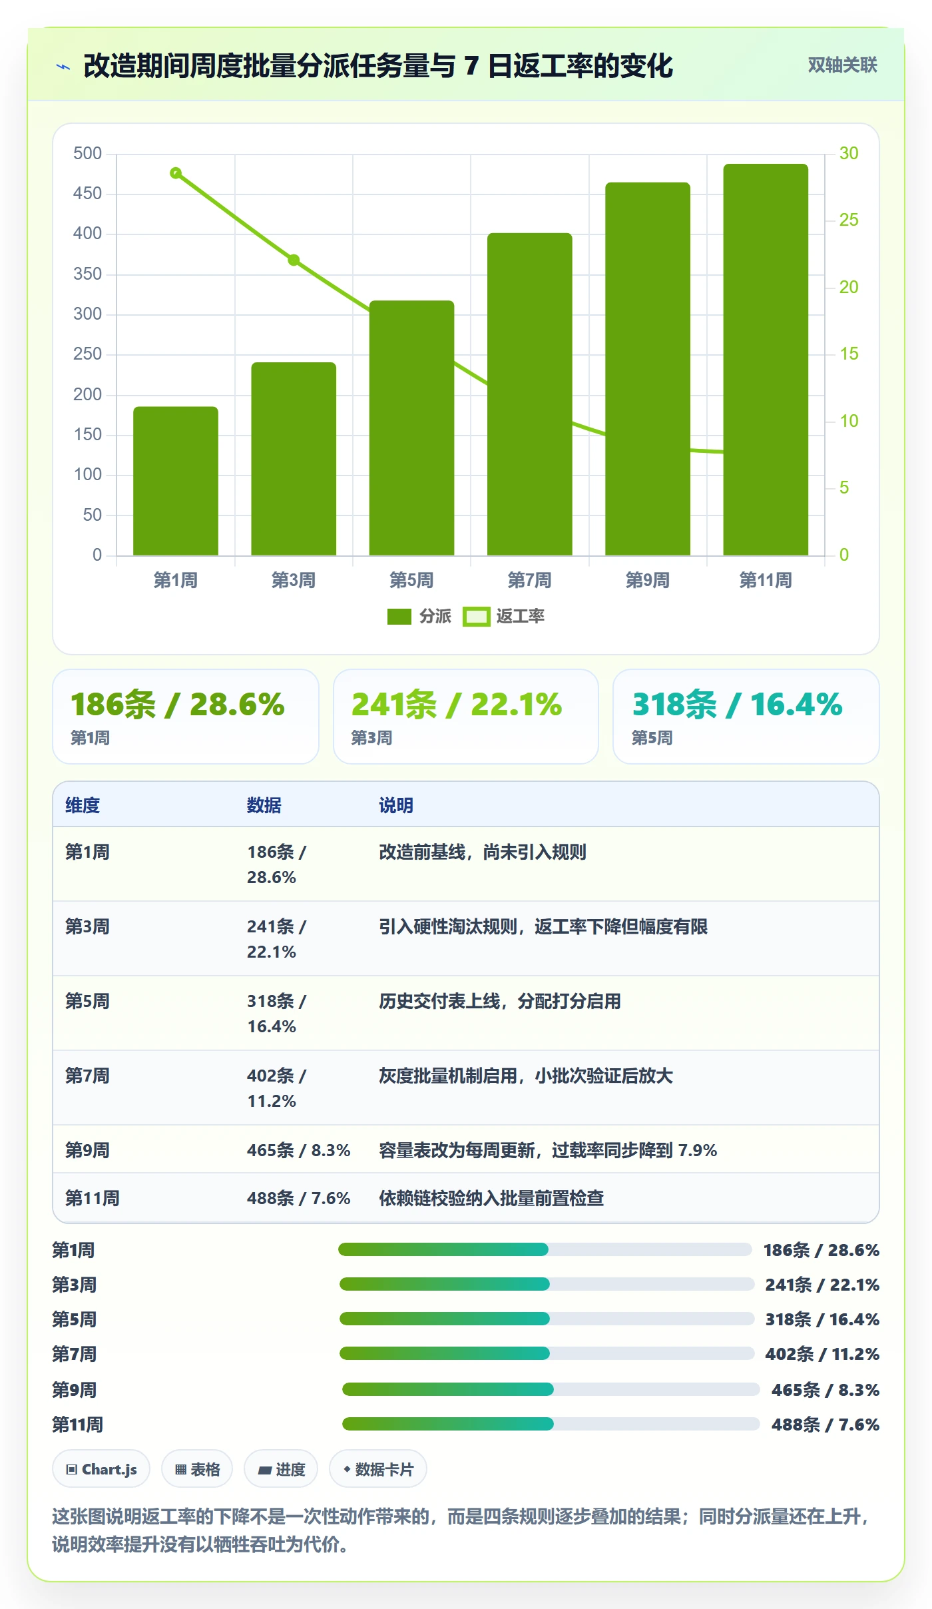Image resolution: width=932 pixels, height=1609 pixels.
Task: Click the footer summary paragraph text
Action: (x=461, y=1530)
